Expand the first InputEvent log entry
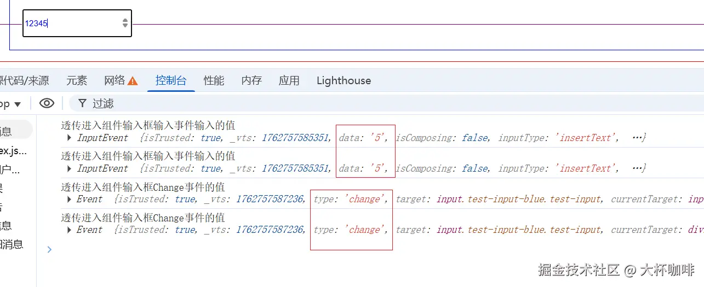Viewport: 704px width, 287px height. pos(69,138)
